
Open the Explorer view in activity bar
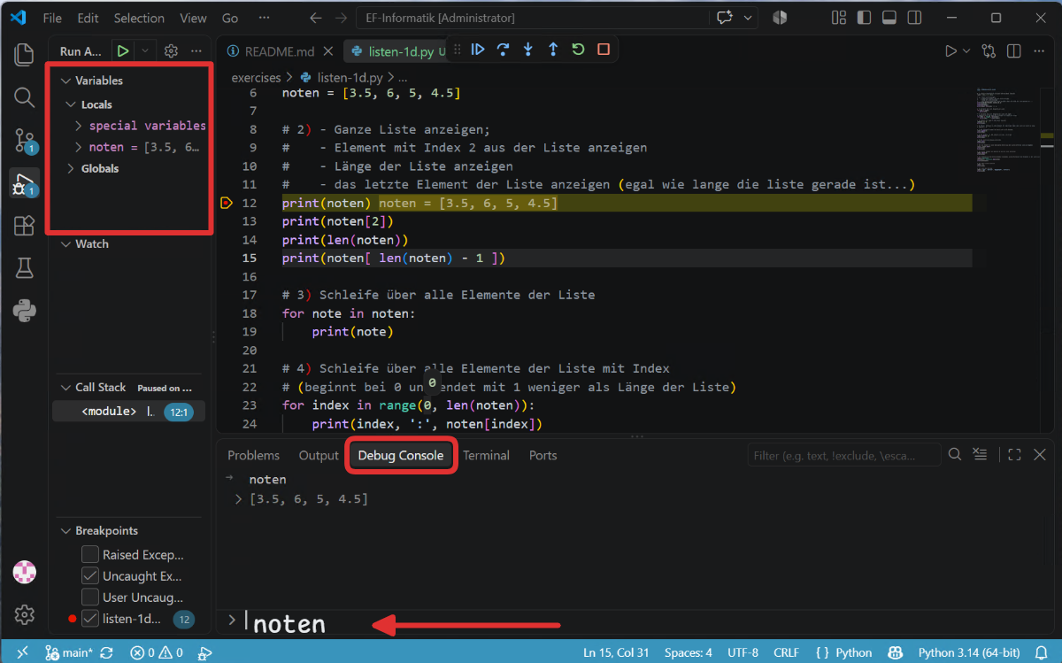point(24,55)
